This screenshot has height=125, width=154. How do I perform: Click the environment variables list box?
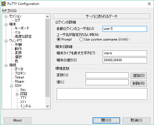pos(102,94)
